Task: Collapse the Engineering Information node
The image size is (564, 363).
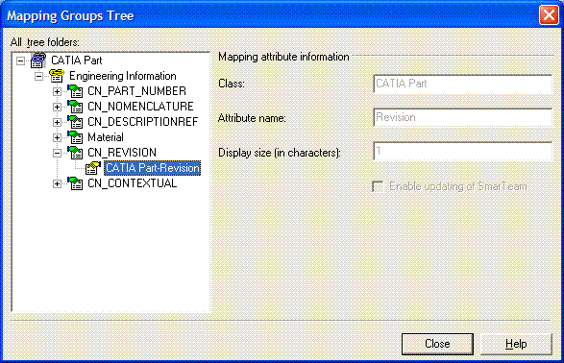Action: [38, 76]
